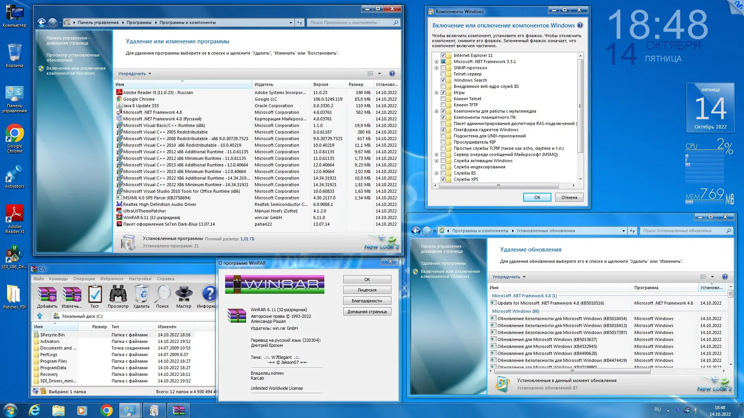Open the Упорядочить dropdown in Programs and Features

(x=134, y=74)
